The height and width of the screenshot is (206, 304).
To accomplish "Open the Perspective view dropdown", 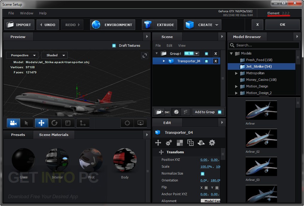I will point(22,55).
